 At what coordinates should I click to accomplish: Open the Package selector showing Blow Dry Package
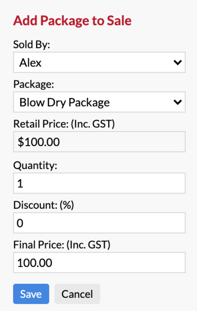(x=99, y=102)
